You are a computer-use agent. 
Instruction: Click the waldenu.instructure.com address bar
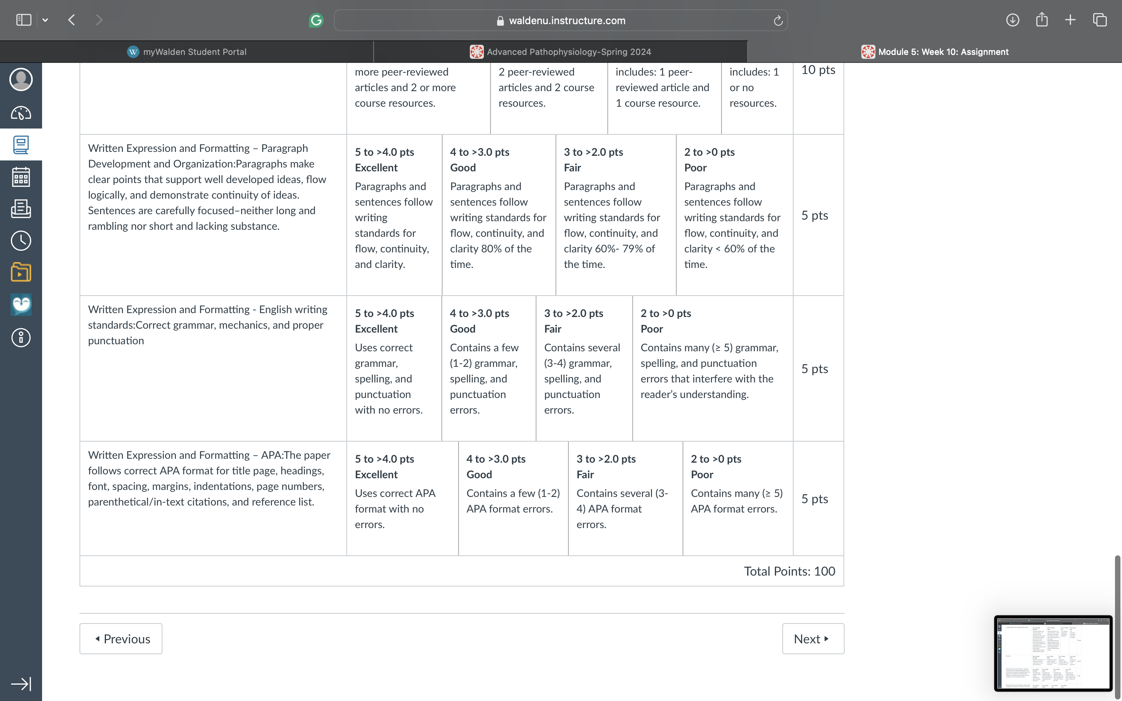click(x=561, y=20)
